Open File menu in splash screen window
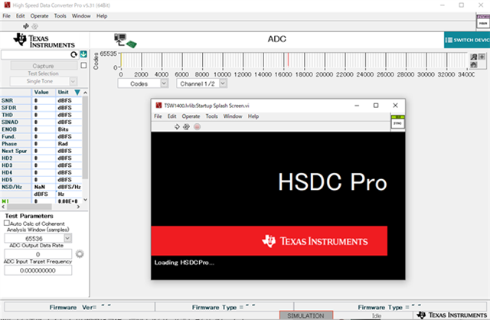The width and height of the screenshot is (490, 320). click(158, 116)
